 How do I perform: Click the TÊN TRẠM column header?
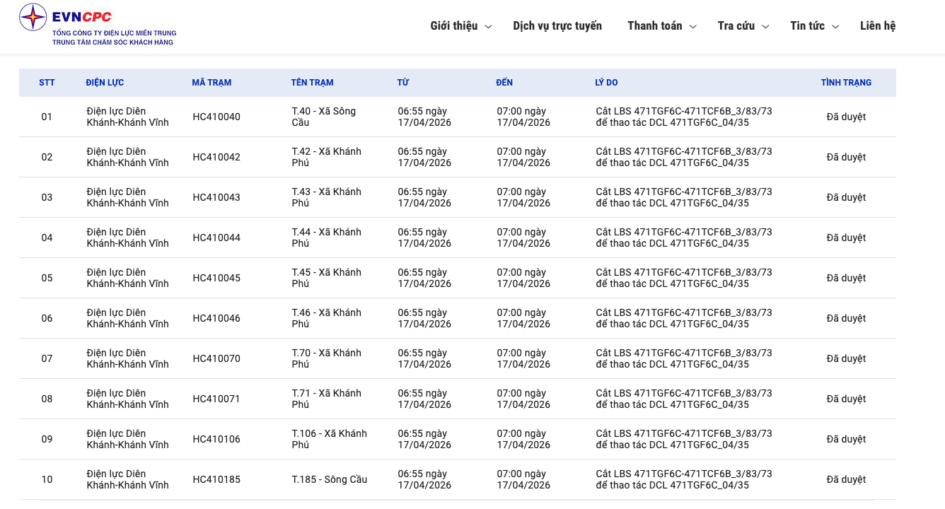pyautogui.click(x=312, y=83)
